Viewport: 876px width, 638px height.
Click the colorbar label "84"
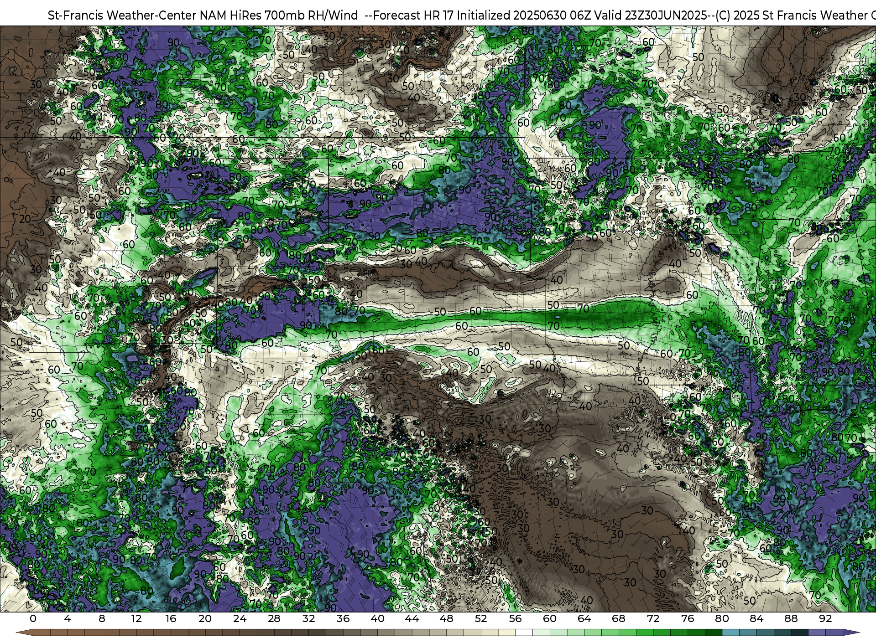756,618
